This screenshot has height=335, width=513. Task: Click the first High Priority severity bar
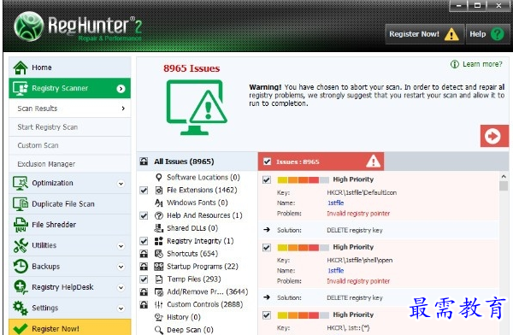[303, 180]
